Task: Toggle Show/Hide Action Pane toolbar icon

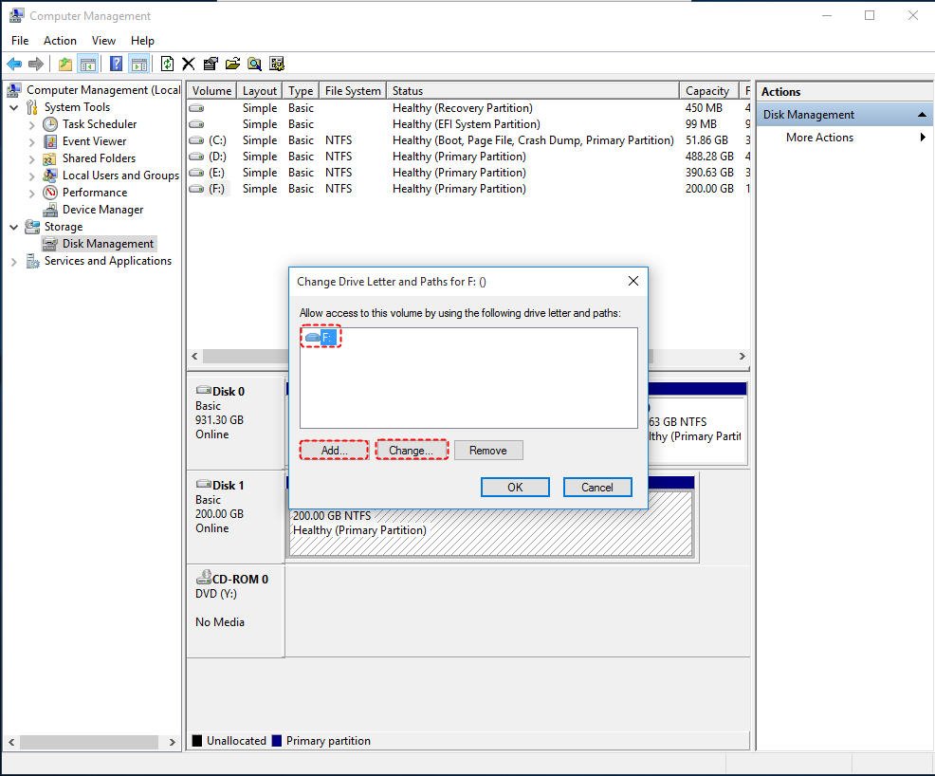Action: tap(139, 64)
